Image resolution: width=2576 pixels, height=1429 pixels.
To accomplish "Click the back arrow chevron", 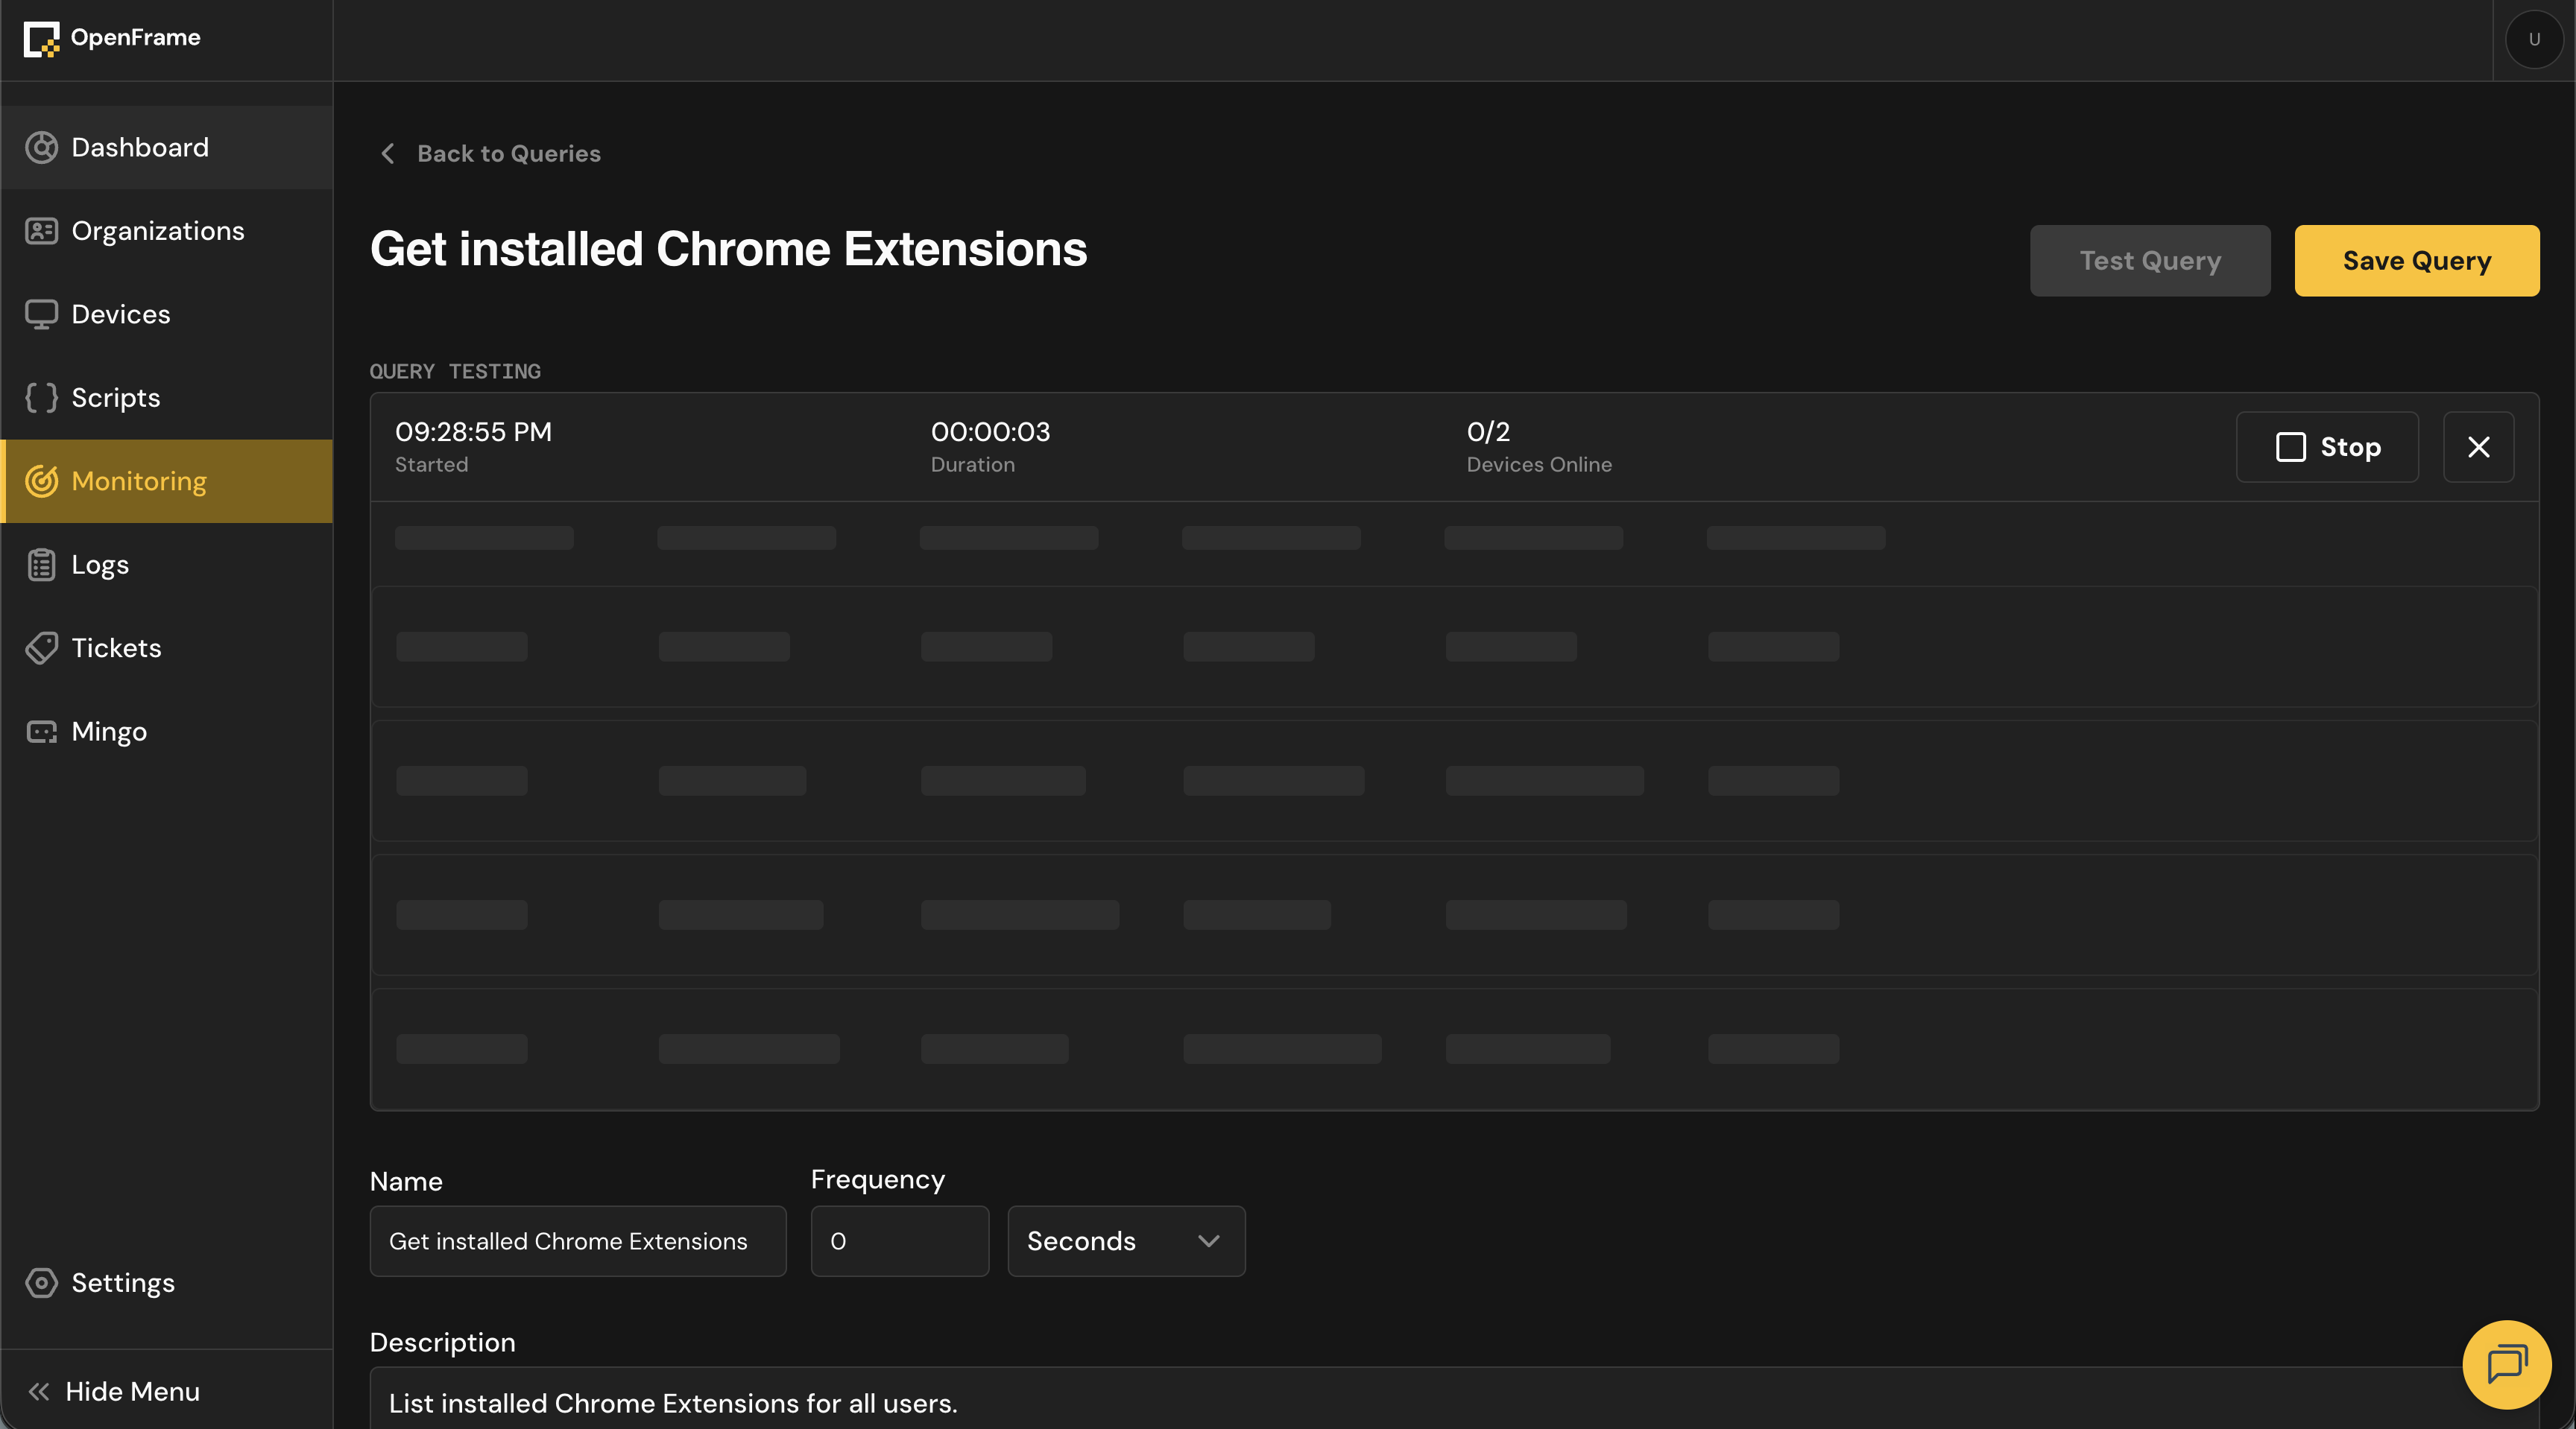I will point(388,154).
